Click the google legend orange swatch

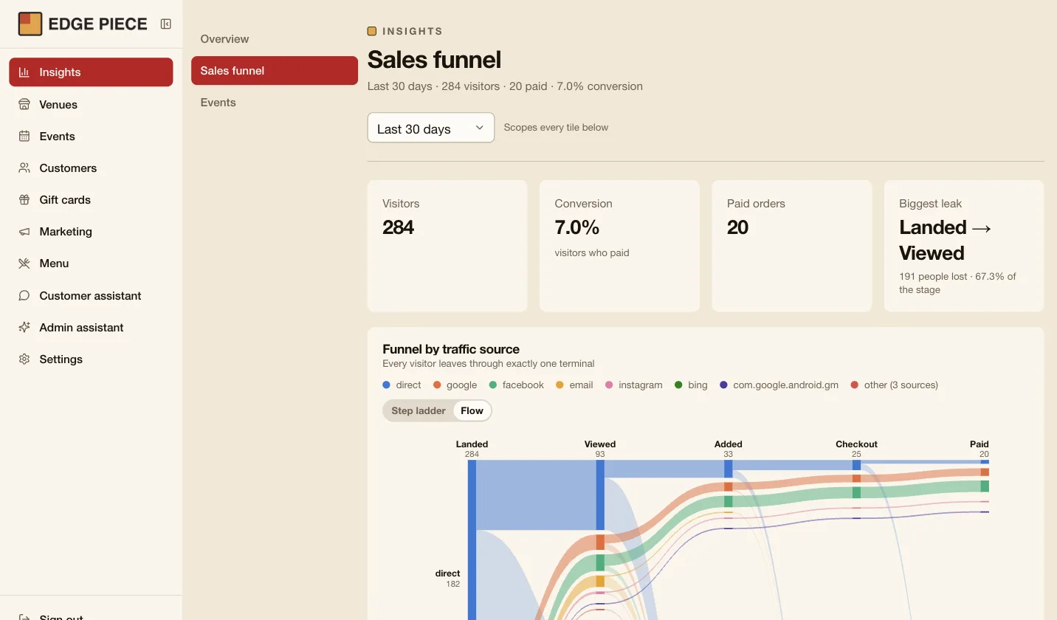click(x=437, y=385)
